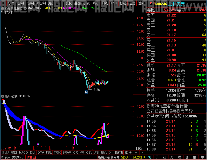Click the diamond marker icon above the chart
The width and height of the screenshot is (207, 160).
[126, 9]
